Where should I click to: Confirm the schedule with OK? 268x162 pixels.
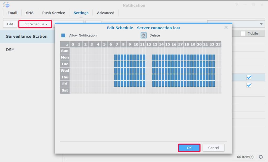(x=189, y=148)
